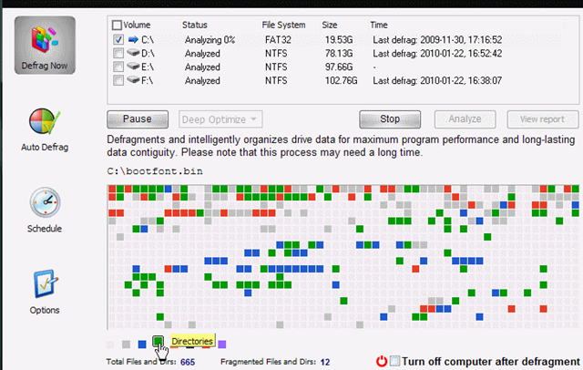
Task: Click the E:\ drive icon
Action: click(133, 67)
